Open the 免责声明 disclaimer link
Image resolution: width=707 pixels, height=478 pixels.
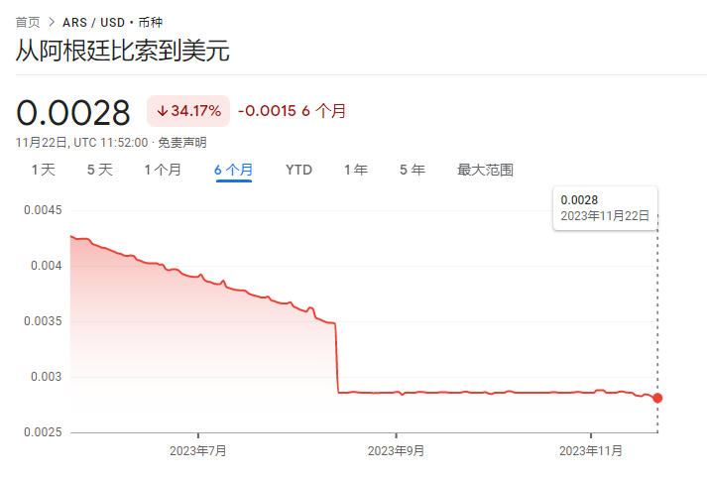point(182,143)
